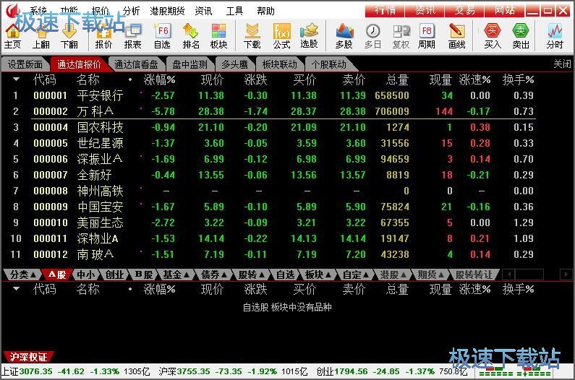This screenshot has height=380, width=575.
Task: Expand the 自选▲ tab
Action: (285, 275)
